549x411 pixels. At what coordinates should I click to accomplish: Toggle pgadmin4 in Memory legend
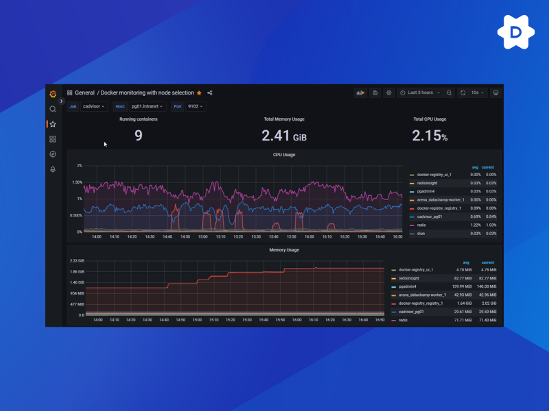pos(407,286)
